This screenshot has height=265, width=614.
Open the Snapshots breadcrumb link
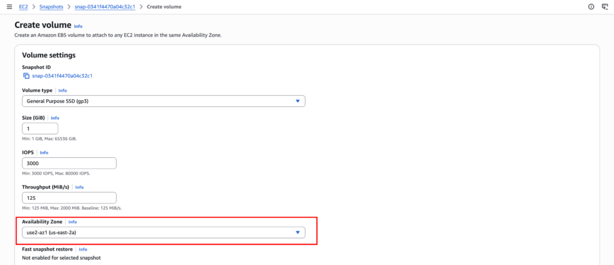(x=51, y=7)
